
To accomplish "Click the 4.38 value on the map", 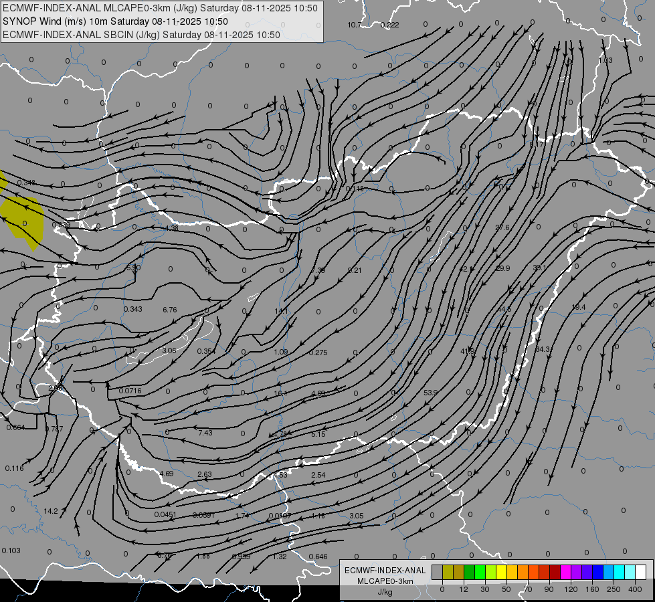I will (x=171, y=229).
